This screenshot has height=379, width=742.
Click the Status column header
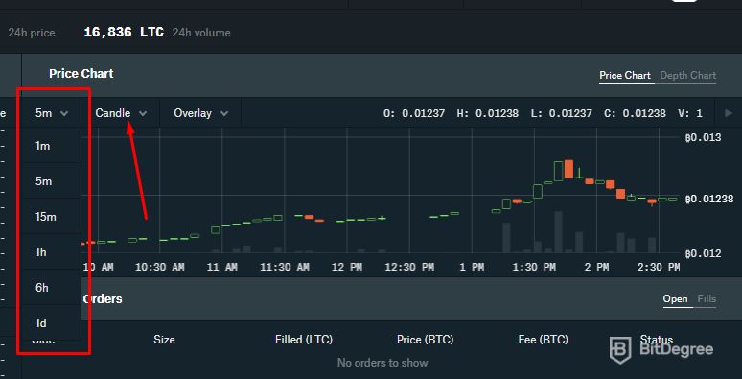(x=656, y=340)
